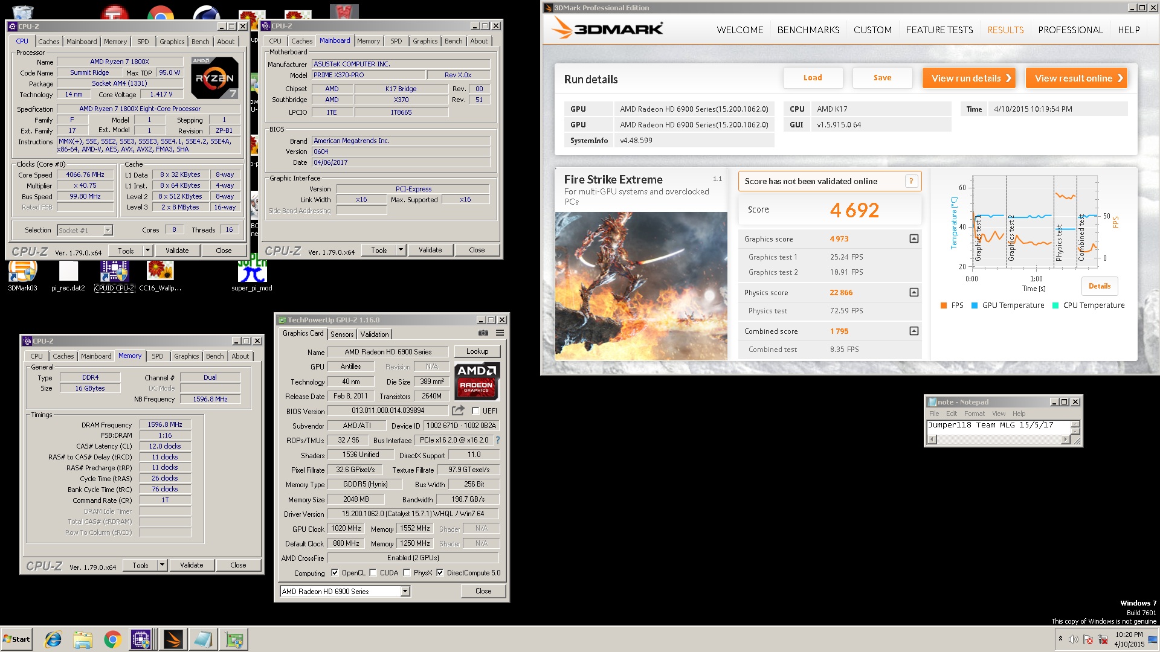Open the 3DMark03 desktop shortcut
This screenshot has width=1160, height=652.
point(22,275)
